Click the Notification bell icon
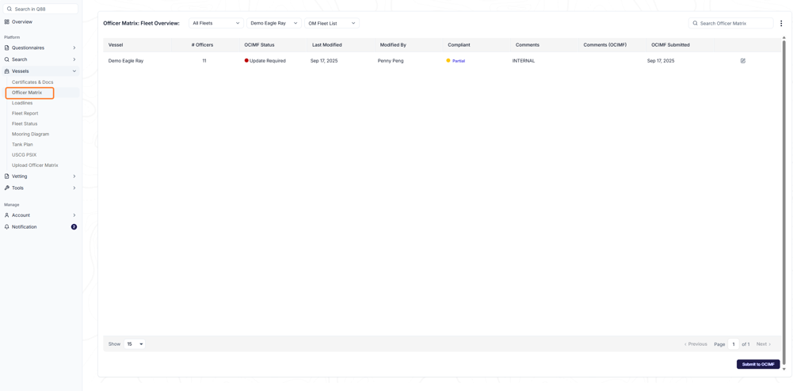 6,227
